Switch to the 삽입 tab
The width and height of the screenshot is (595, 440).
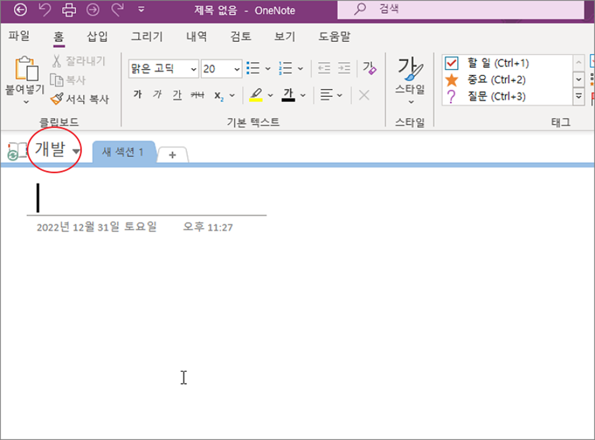[x=98, y=37]
